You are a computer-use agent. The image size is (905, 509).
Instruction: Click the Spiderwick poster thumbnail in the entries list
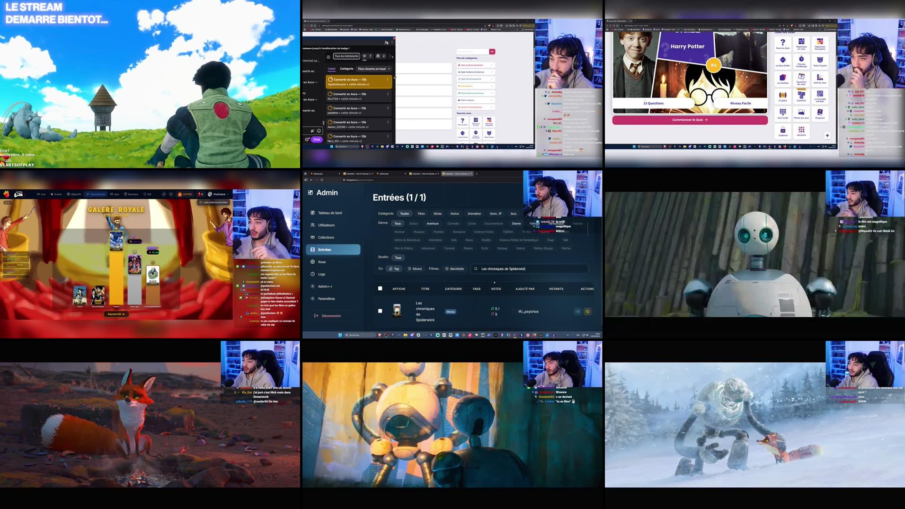[398, 311]
